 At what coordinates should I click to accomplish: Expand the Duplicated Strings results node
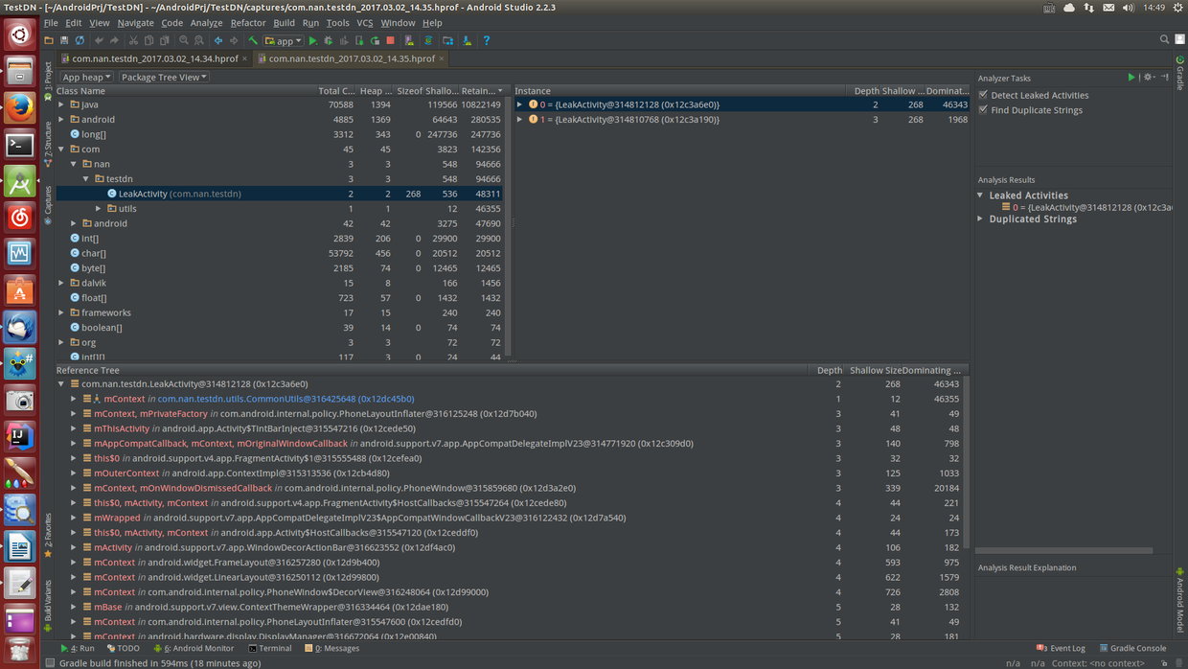pyautogui.click(x=980, y=219)
